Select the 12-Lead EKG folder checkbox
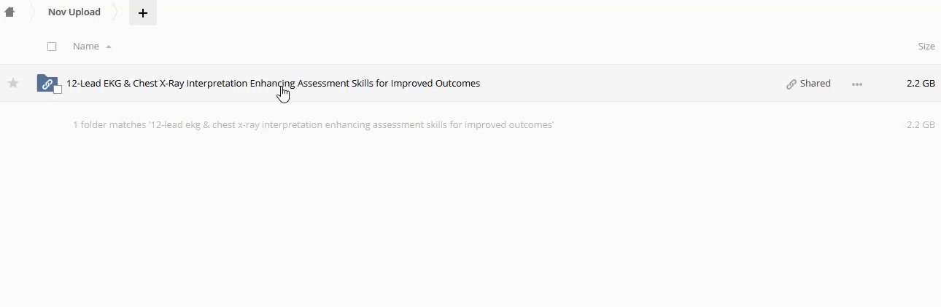Screen dimensions: 941x307 coord(58,90)
